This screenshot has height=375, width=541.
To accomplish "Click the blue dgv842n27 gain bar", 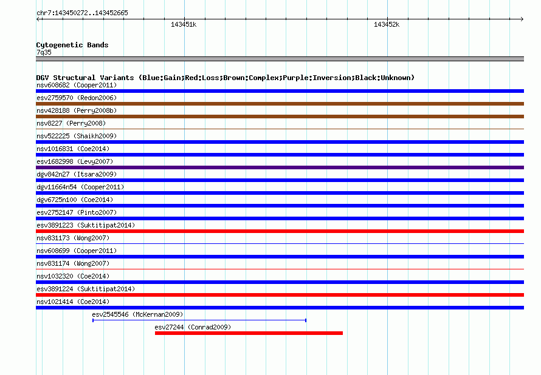I will [x=280, y=180].
